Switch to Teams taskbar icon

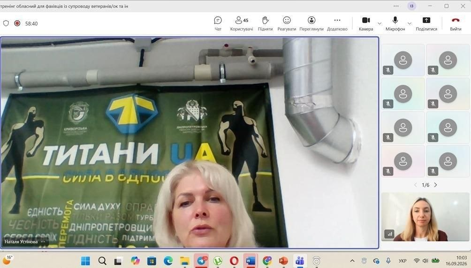pyautogui.click(x=299, y=261)
